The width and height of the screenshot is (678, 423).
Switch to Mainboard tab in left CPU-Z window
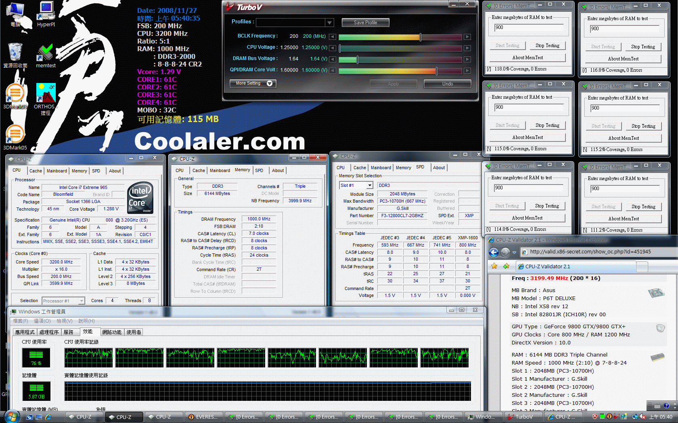[x=57, y=171]
